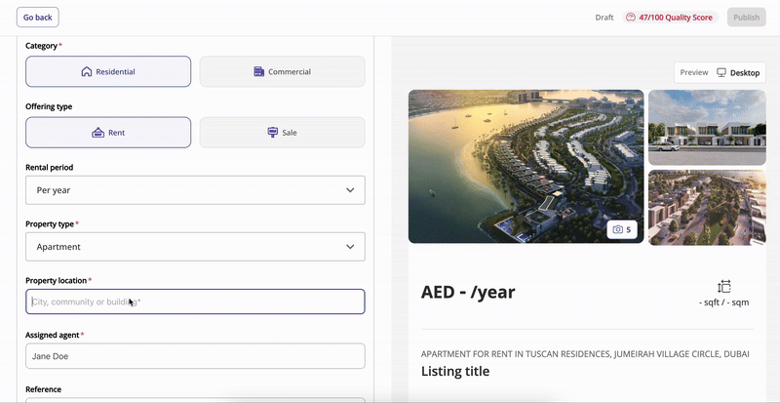
Task: Expand Rental period chevron arrow
Action: tap(350, 190)
